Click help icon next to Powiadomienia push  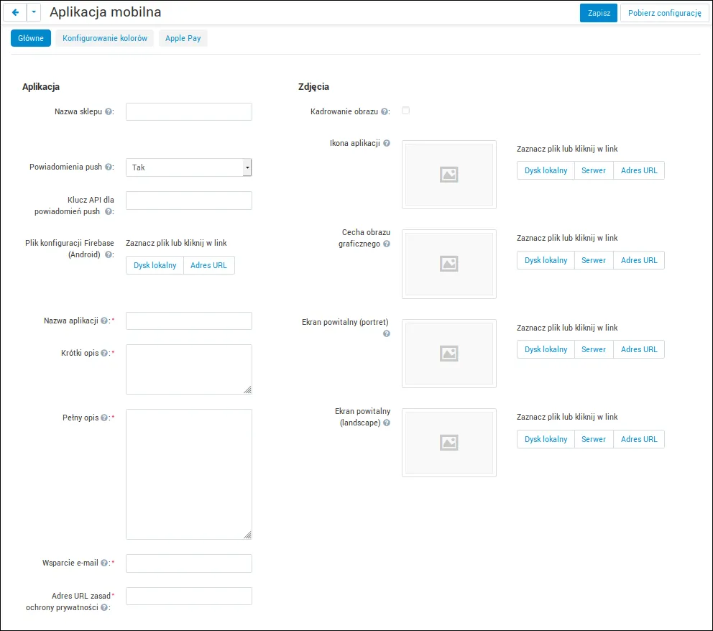click(109, 167)
